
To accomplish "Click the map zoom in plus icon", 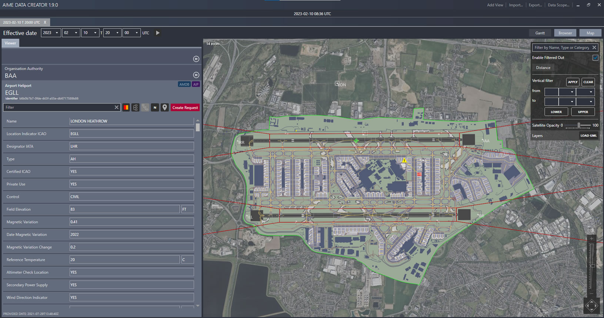I will click(x=591, y=239).
